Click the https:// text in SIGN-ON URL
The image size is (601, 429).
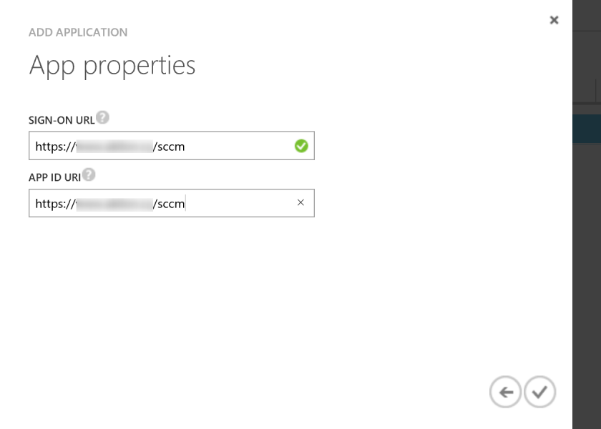click(53, 145)
